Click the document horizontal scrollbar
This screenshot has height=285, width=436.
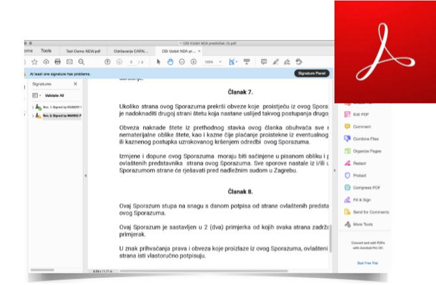pos(204,271)
